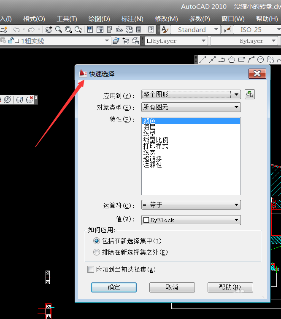Select the Revision Cloud tool
Image resolution: width=281 pixels, height=319 pixels.
tap(270, 60)
